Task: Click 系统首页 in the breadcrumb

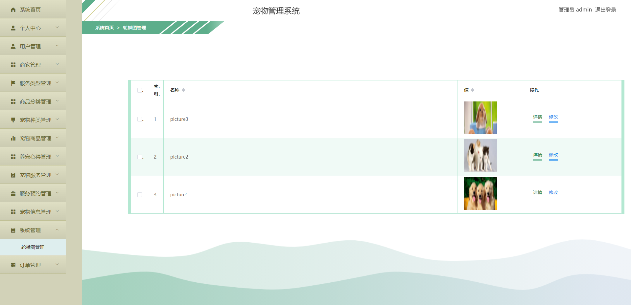Action: (104, 28)
